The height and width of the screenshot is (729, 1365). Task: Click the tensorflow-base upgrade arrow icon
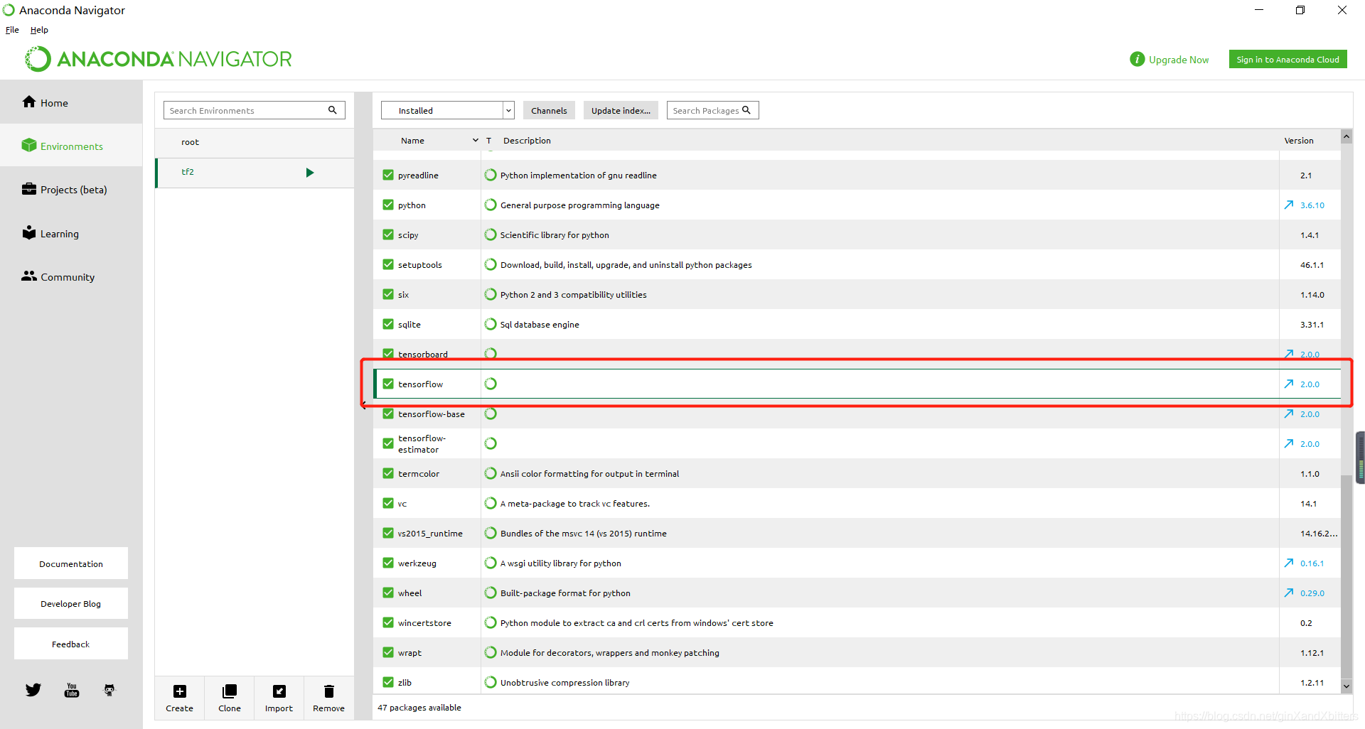pos(1289,414)
